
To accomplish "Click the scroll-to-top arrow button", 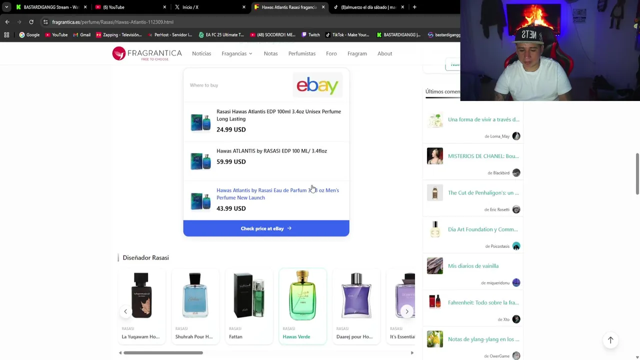I will 610,340.
